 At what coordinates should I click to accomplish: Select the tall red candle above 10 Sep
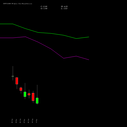tap(33, 97)
